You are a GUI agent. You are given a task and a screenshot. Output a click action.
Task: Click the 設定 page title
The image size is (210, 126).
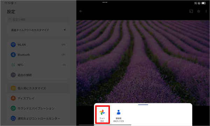coord(11,12)
